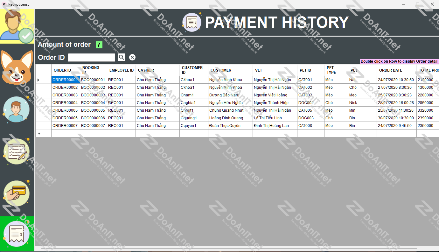Click pet ID cell CAT001
This screenshot has height=252, width=439.
click(311, 80)
